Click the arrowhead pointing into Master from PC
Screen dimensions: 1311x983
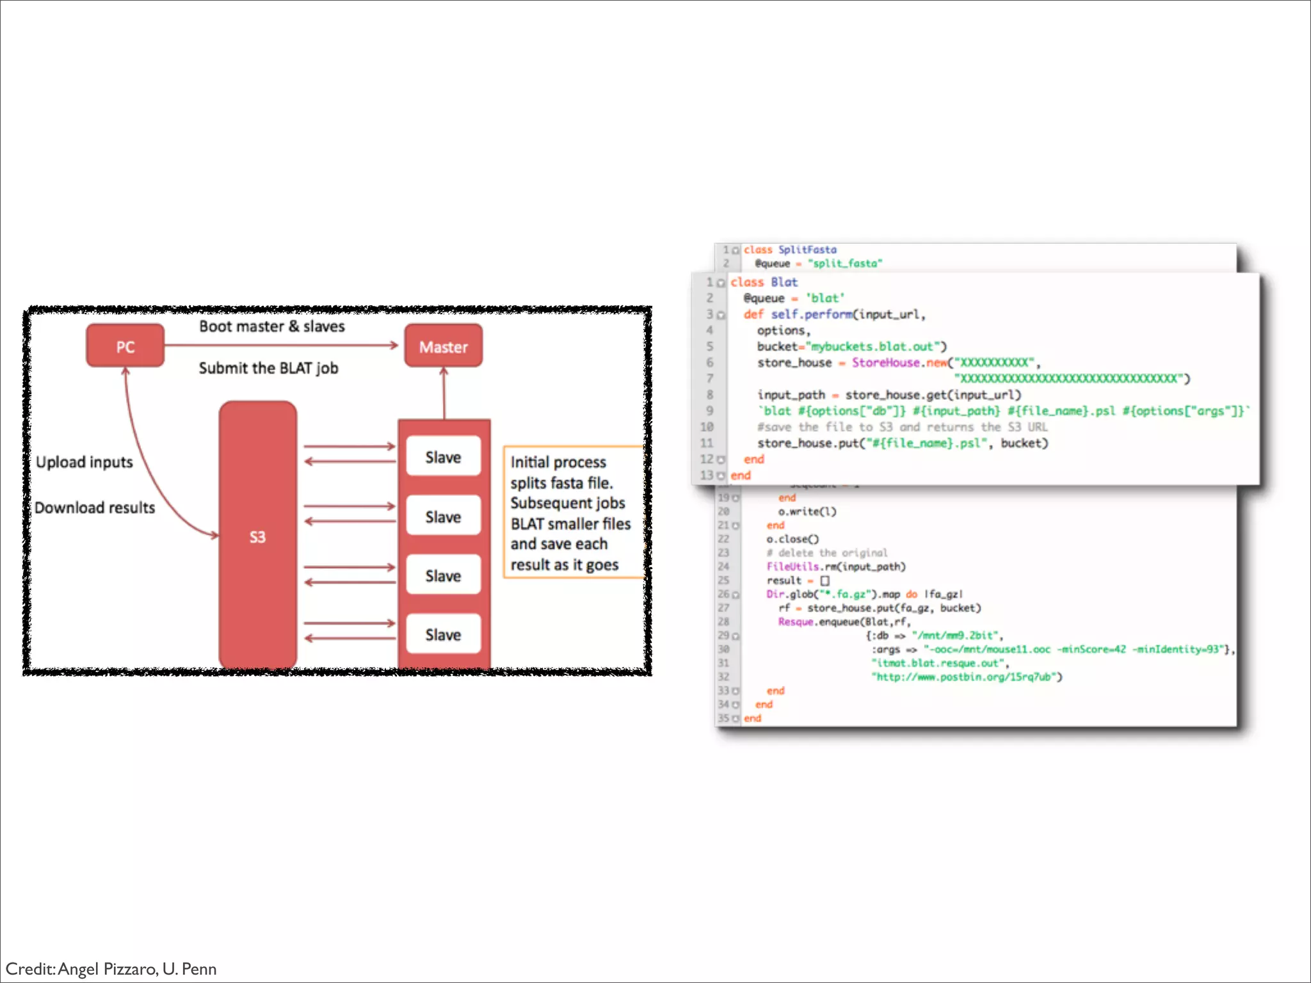(394, 346)
